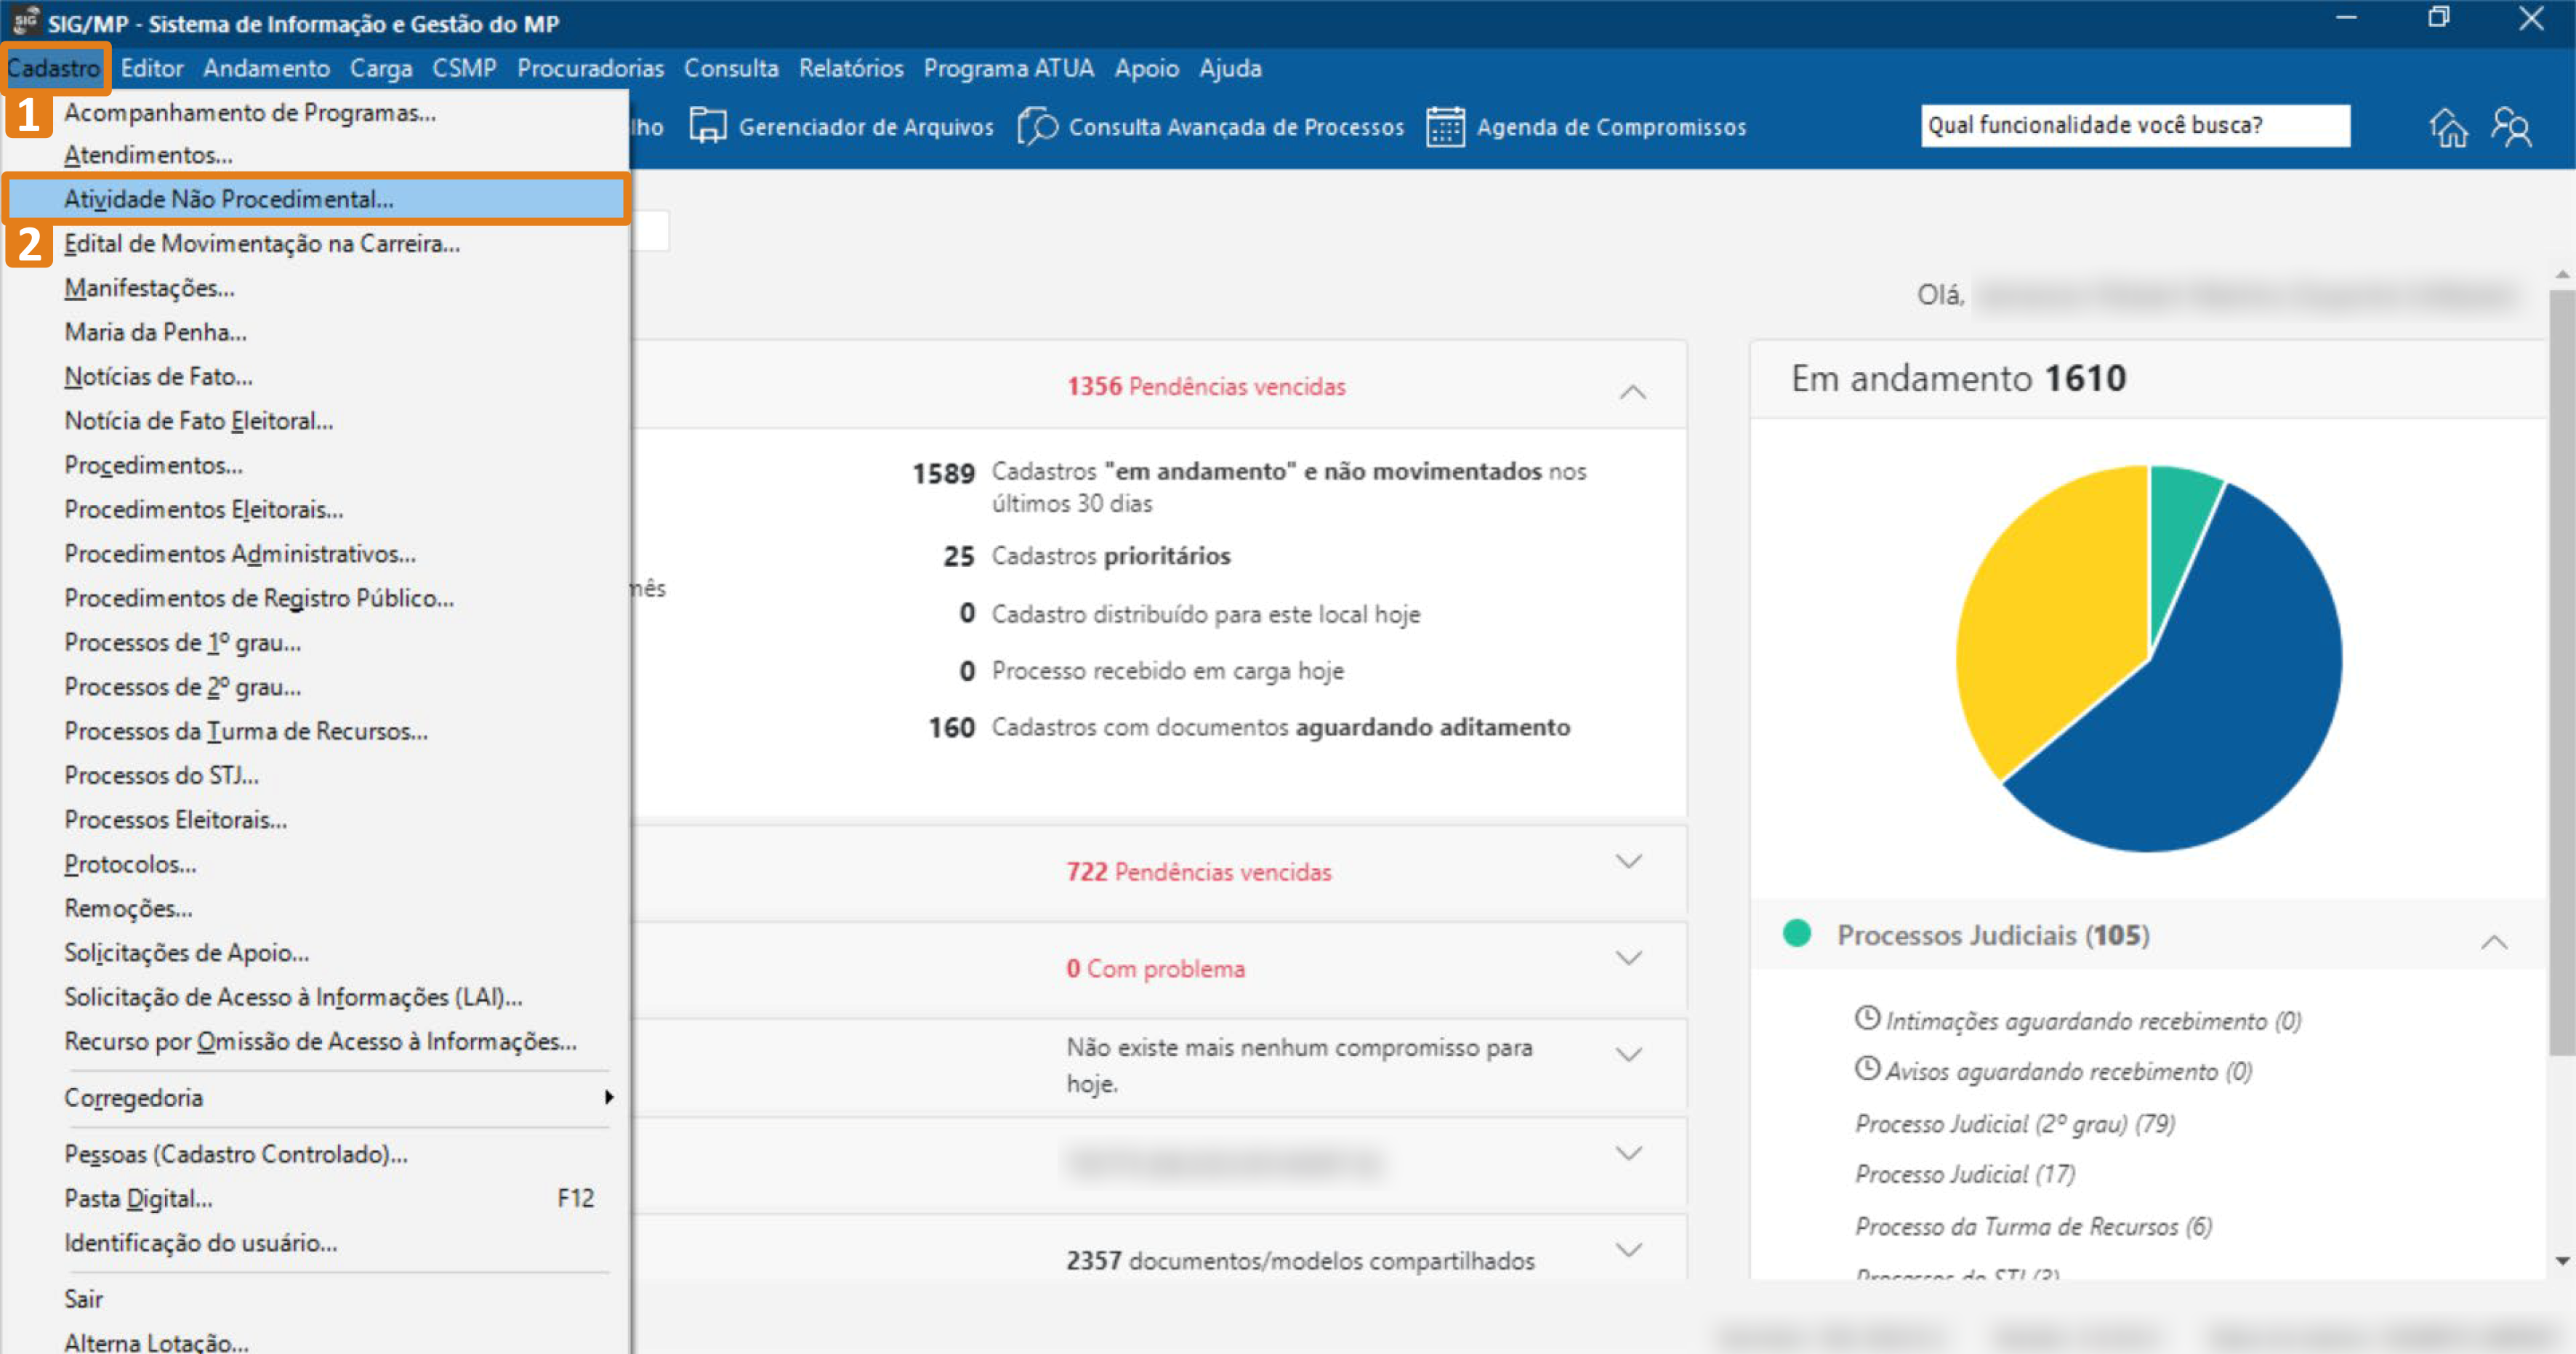The image size is (2576, 1354).
Task: Click Cadastros prioritários link
Action: pos(1110,556)
